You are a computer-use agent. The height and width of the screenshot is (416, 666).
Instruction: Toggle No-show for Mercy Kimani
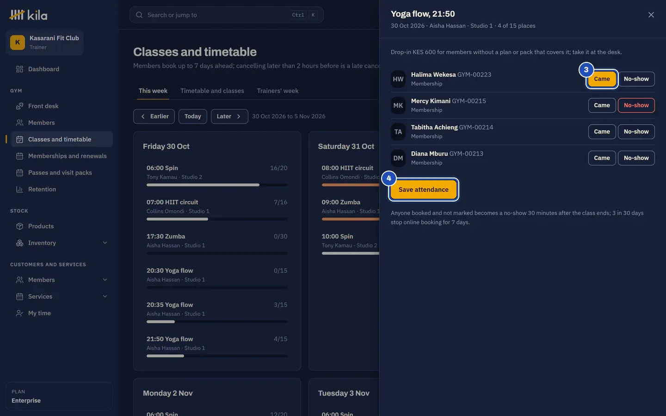(x=636, y=105)
